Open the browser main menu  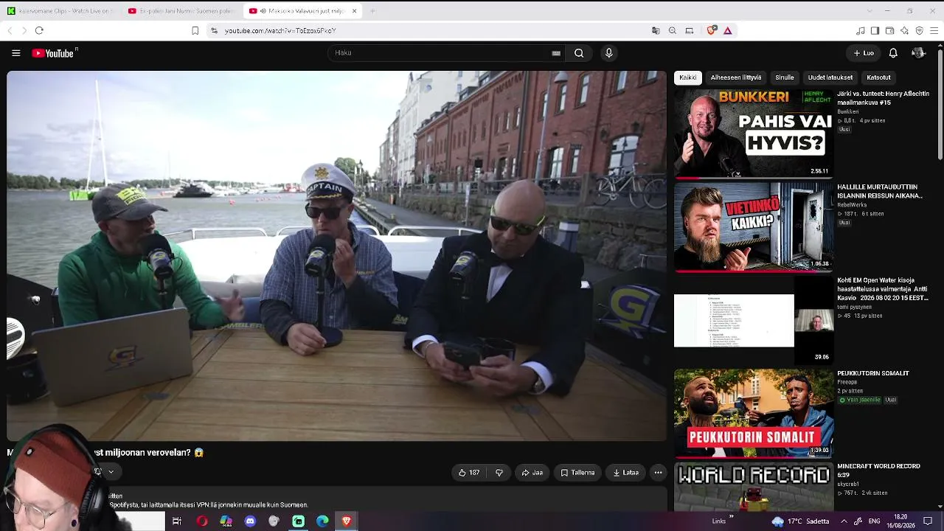[934, 30]
